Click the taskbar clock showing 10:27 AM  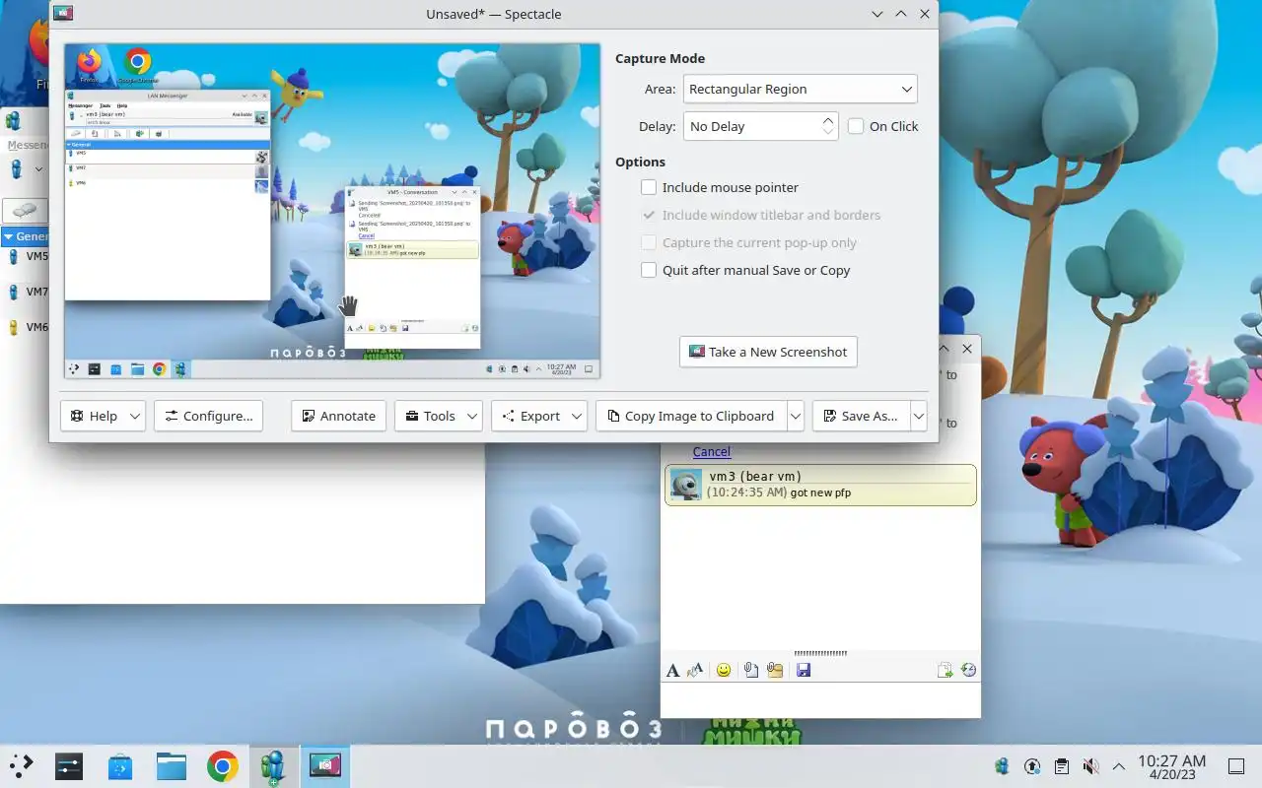[1171, 766]
